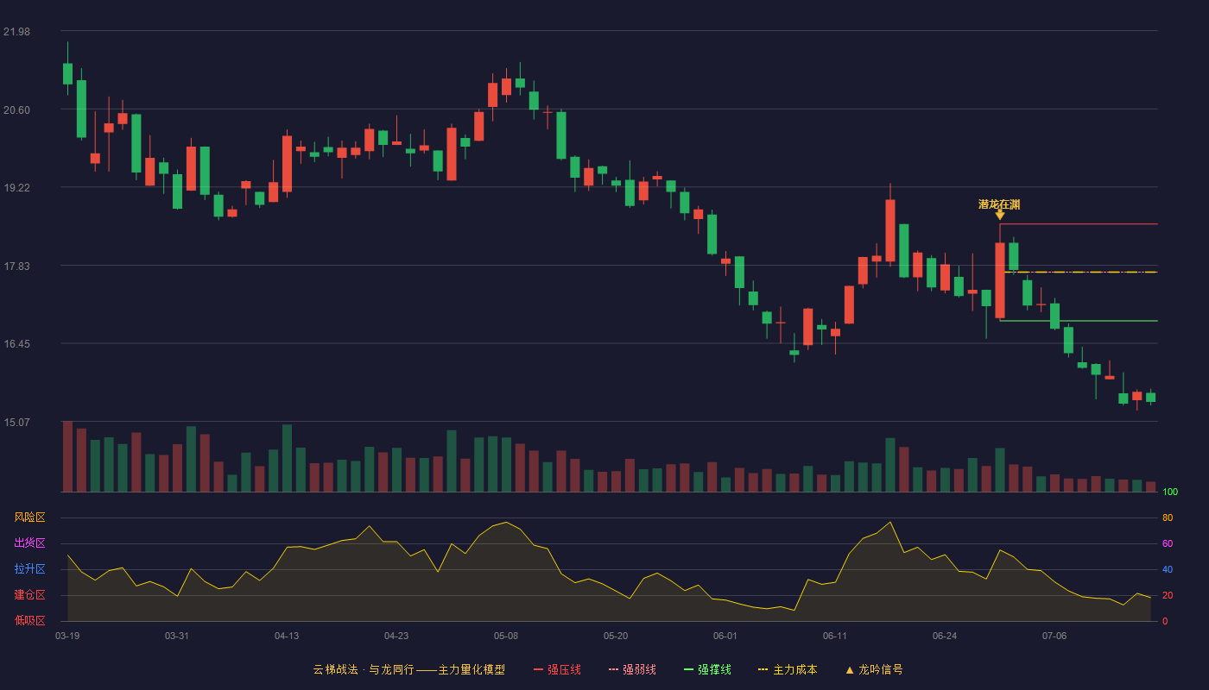Toggle the 强压线 legend item
Viewport: 1209px width, 690px height.
pyautogui.click(x=557, y=669)
